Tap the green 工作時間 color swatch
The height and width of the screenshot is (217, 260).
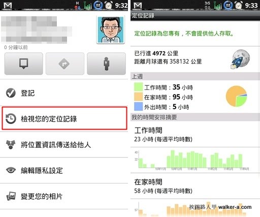pos(138,87)
